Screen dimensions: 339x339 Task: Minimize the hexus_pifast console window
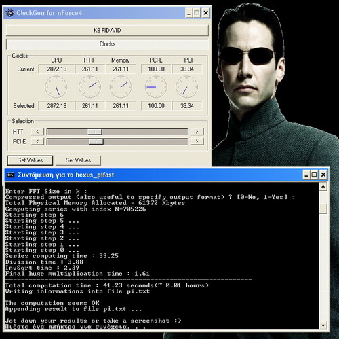pyautogui.click(x=306, y=175)
